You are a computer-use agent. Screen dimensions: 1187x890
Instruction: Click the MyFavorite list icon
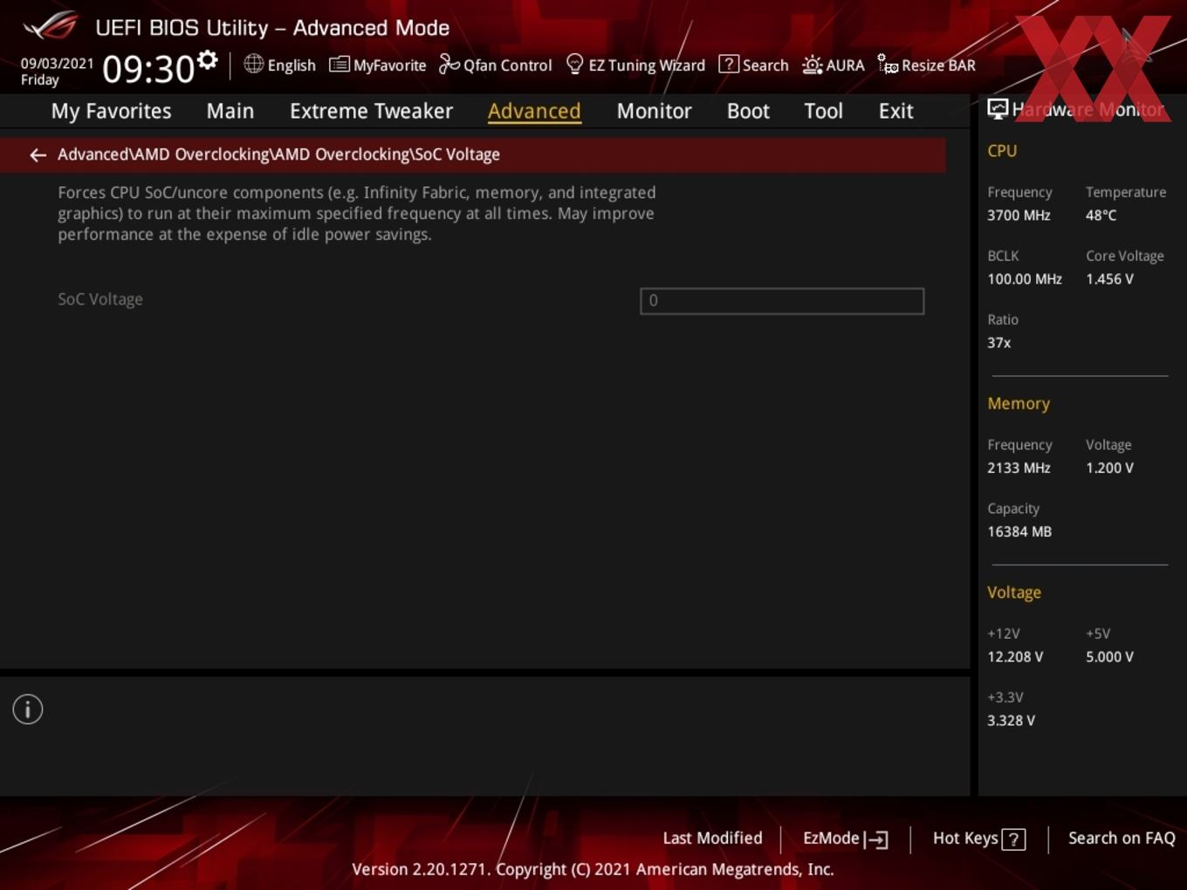point(339,65)
